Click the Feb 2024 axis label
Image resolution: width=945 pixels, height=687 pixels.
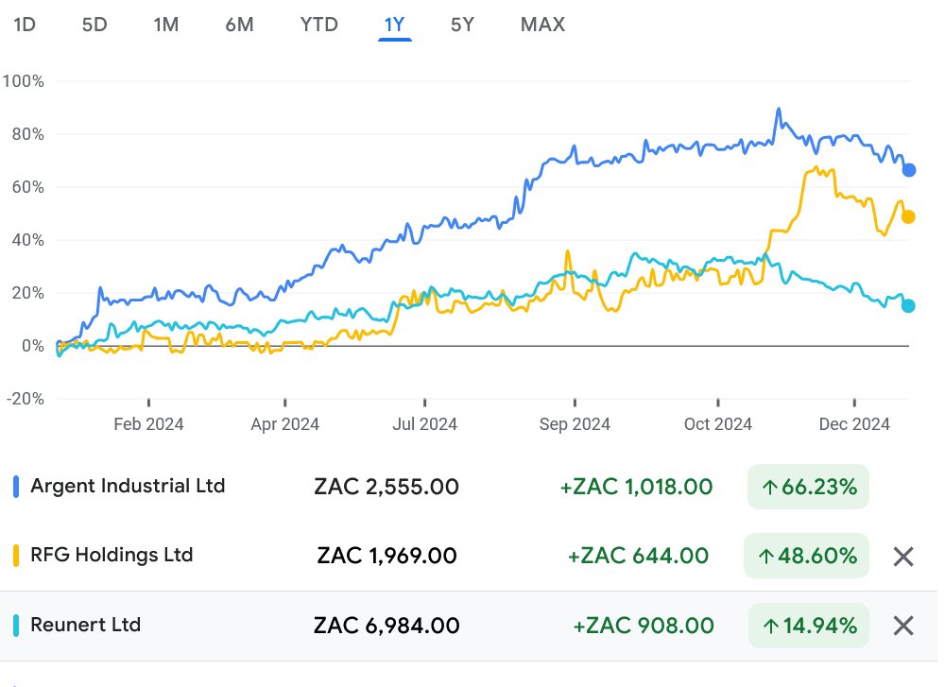pos(148,424)
